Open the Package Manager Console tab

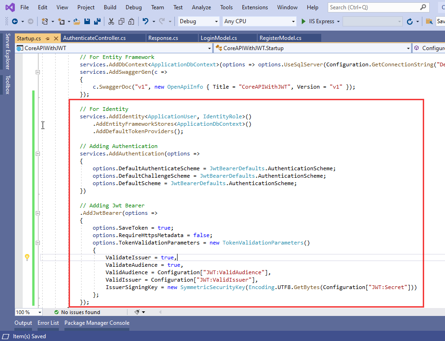97,323
